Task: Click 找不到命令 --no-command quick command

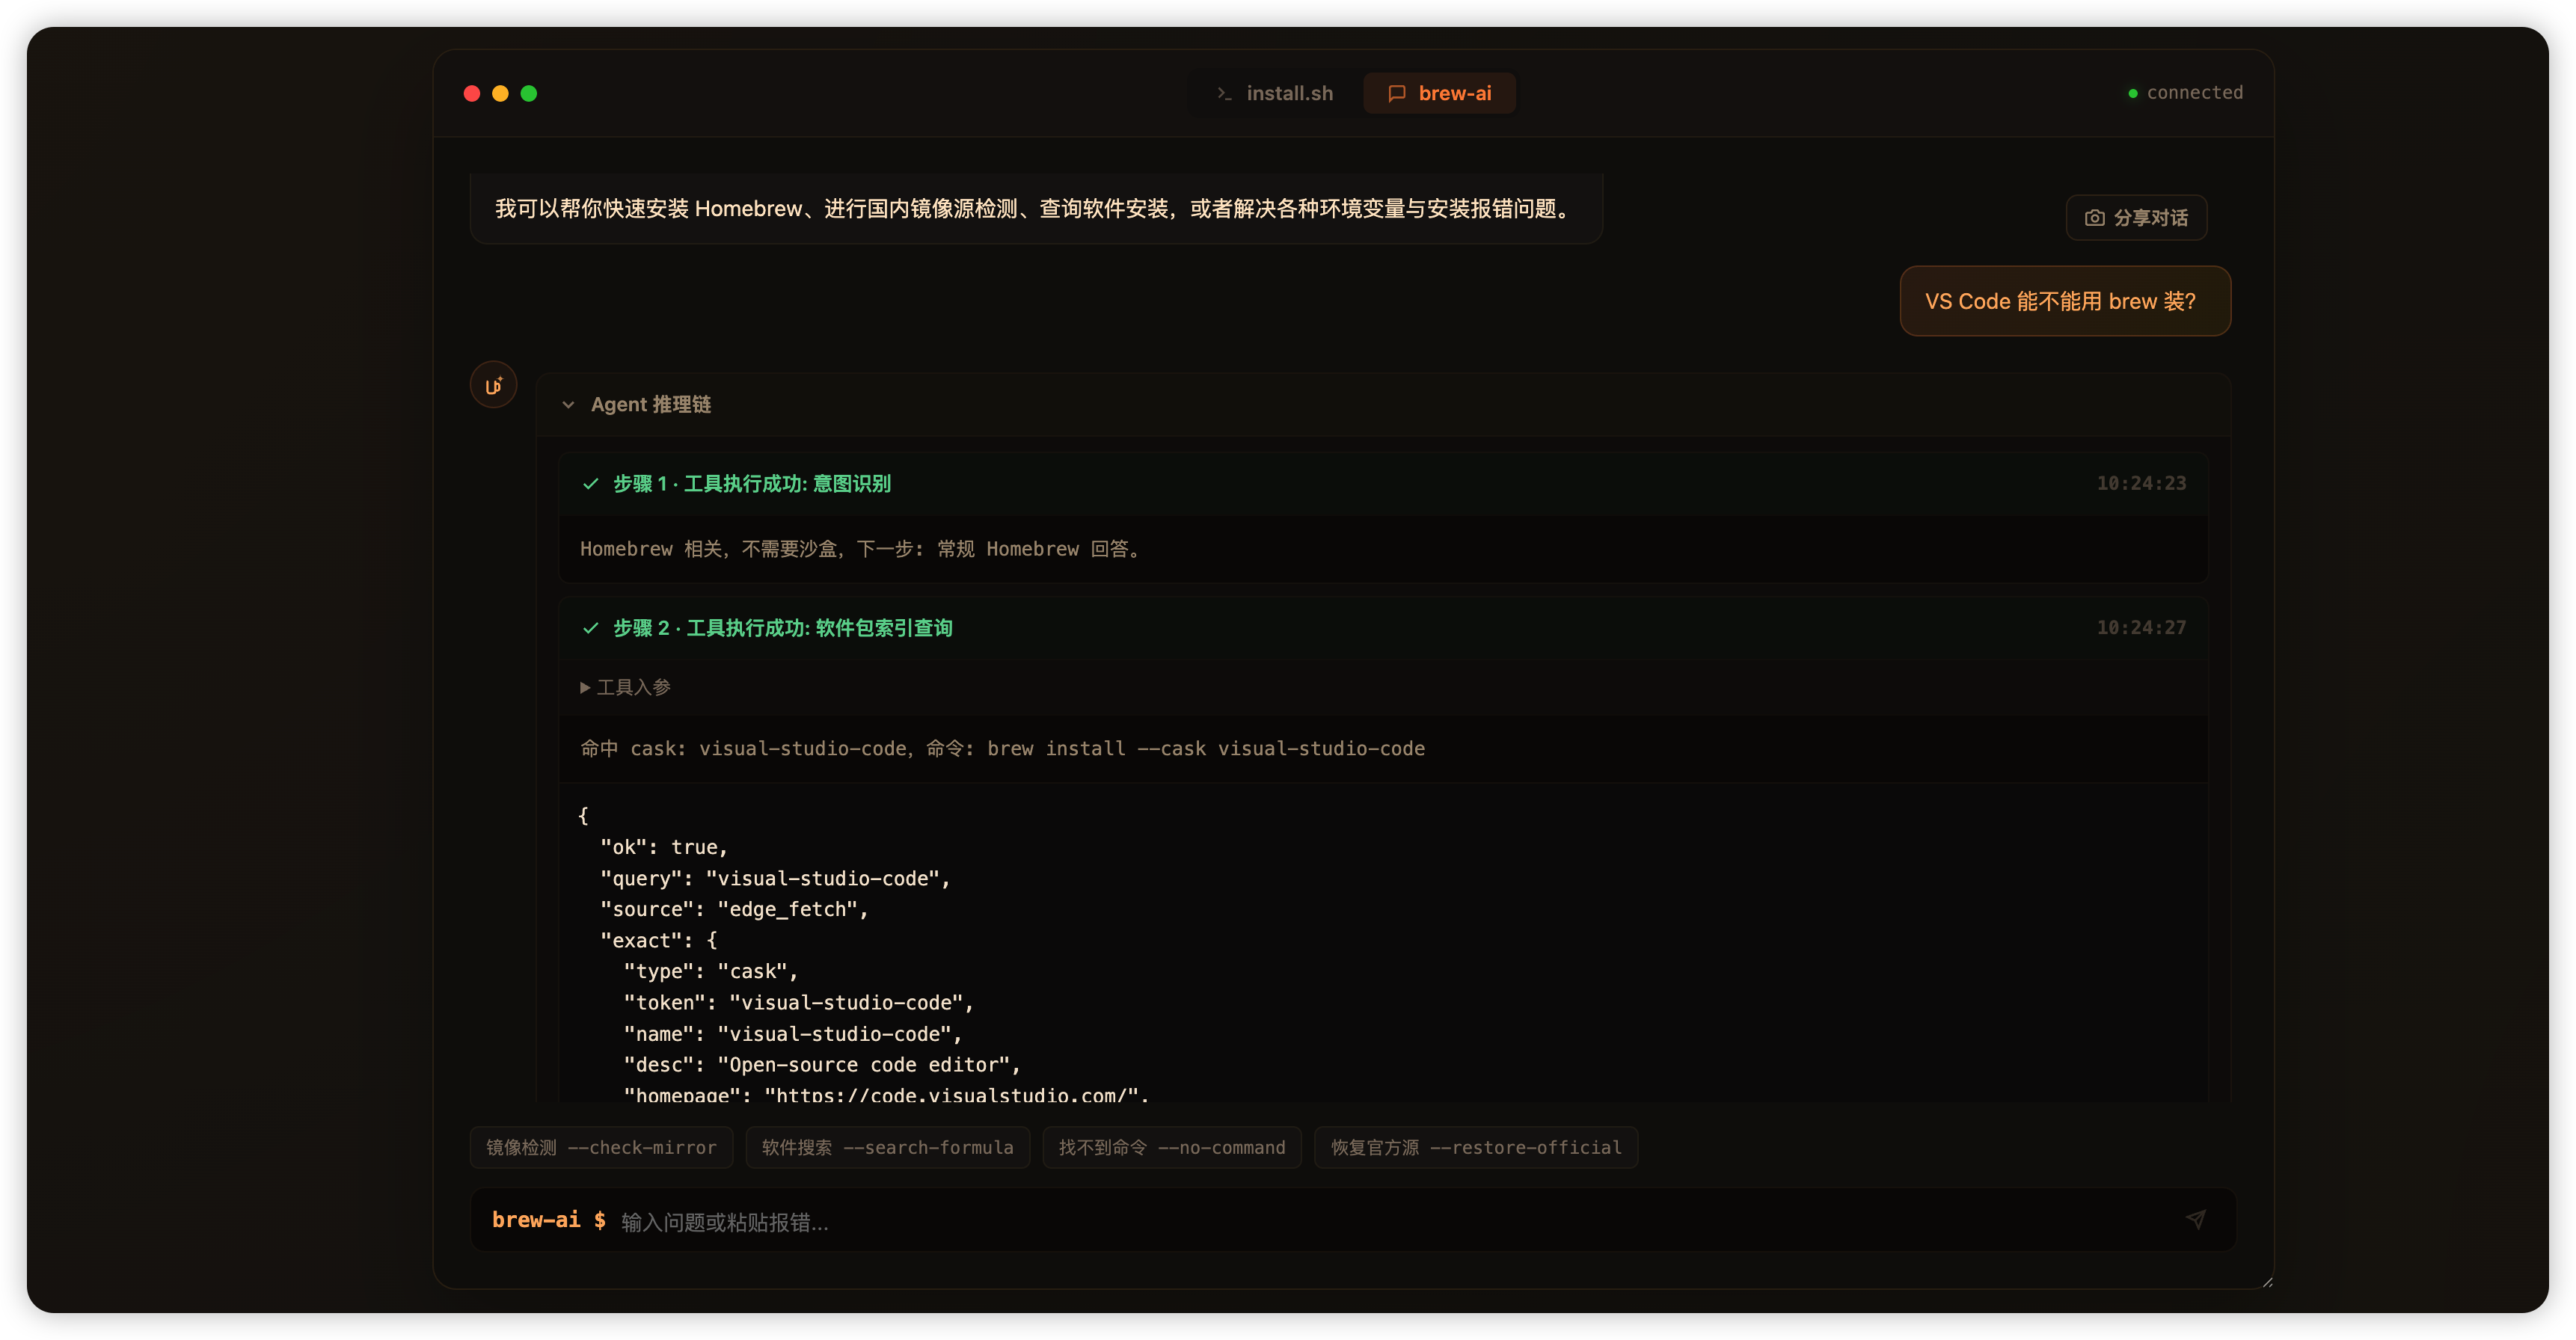Action: tap(1172, 1147)
